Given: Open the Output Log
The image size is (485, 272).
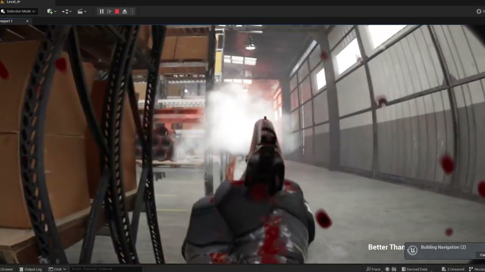Looking at the screenshot, I should pos(30,269).
